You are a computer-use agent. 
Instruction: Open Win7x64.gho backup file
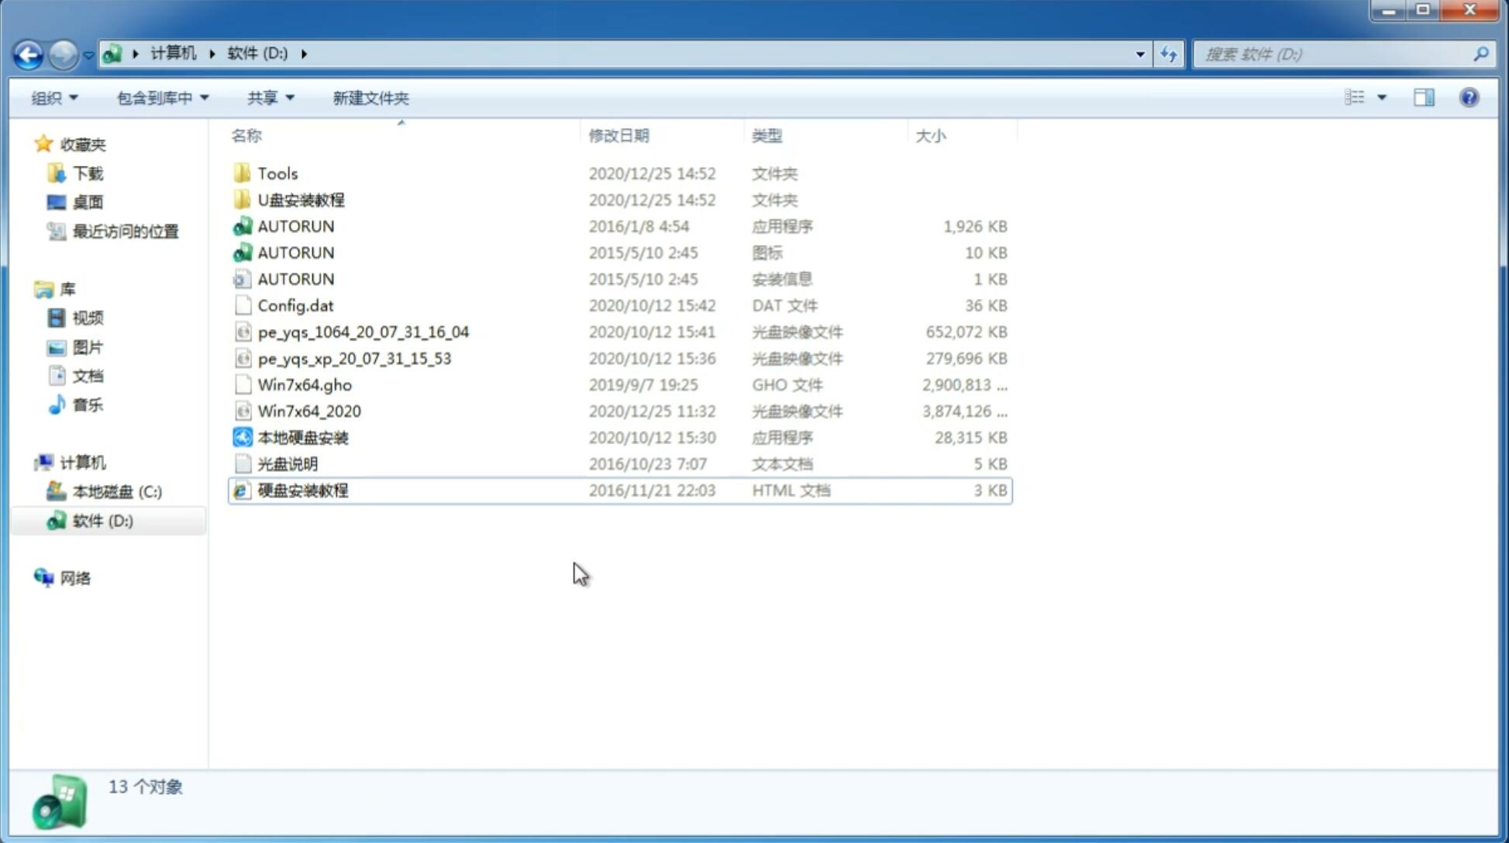click(305, 384)
